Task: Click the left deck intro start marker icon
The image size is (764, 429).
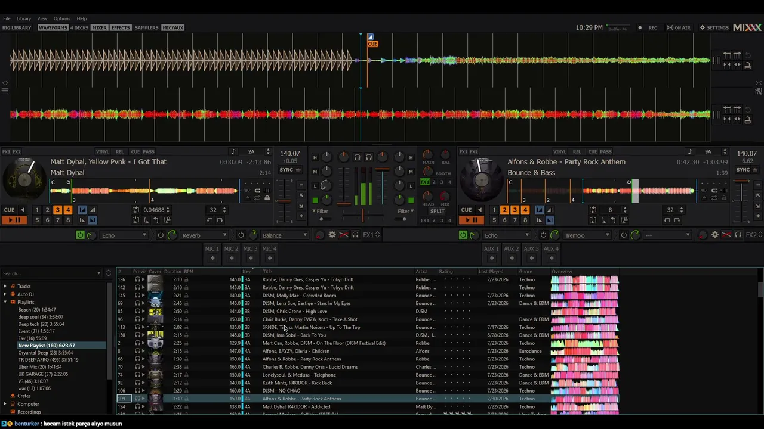Action: [82, 210]
